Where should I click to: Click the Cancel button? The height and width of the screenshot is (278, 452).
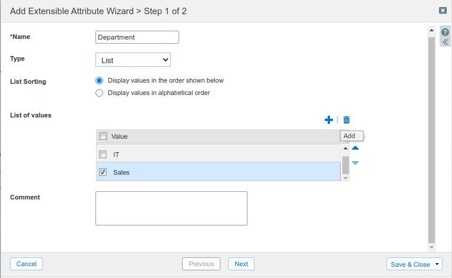pyautogui.click(x=27, y=264)
